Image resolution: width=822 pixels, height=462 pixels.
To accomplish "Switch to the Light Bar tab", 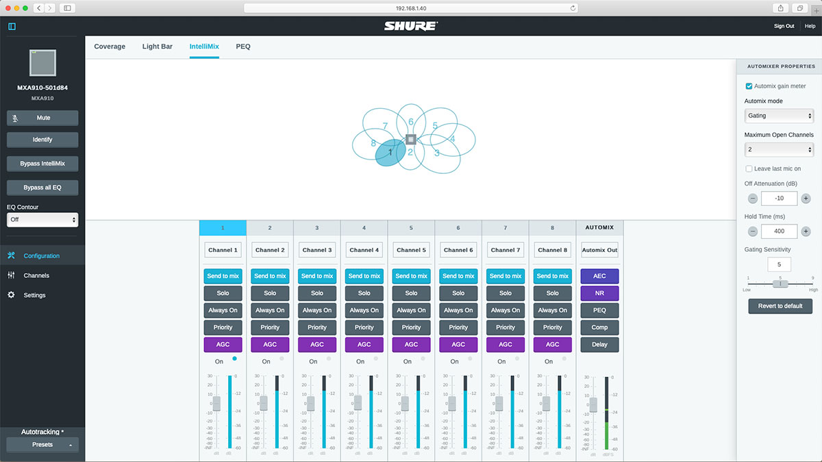I will pyautogui.click(x=158, y=47).
